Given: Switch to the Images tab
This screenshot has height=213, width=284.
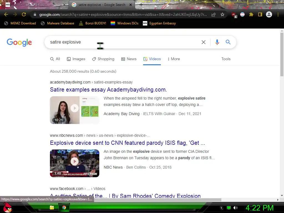Looking at the screenshot, I should (76, 59).
